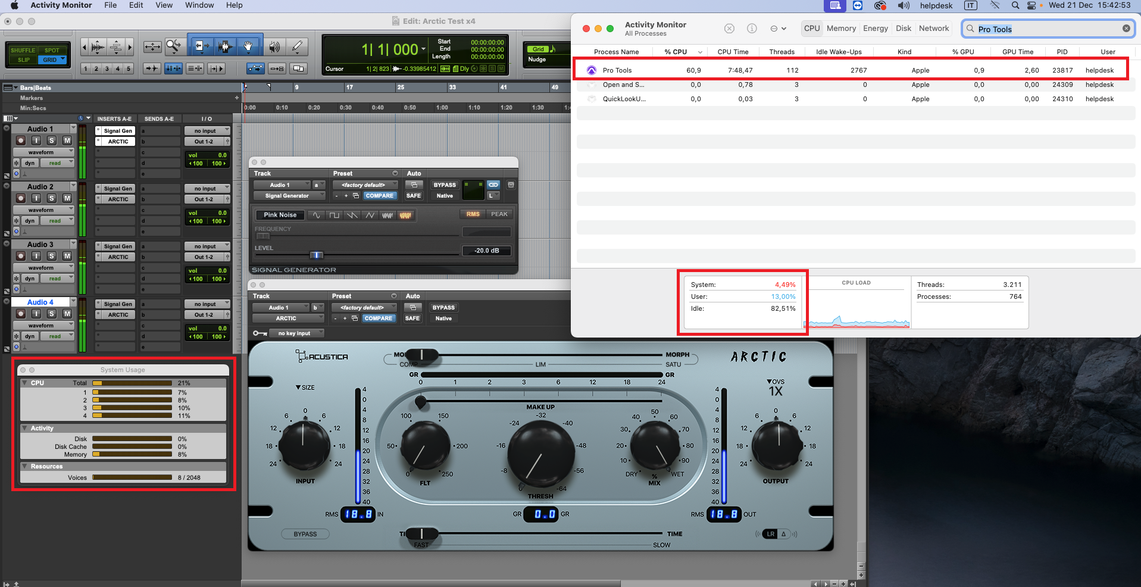Click the MIDI note zoom icon
Screen dimensions: 1141x587
tap(116, 46)
